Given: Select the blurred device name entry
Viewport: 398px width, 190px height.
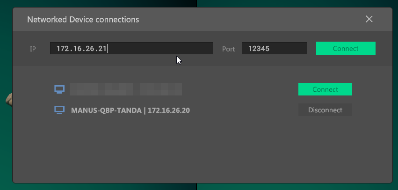Looking at the screenshot, I should click(x=125, y=89).
